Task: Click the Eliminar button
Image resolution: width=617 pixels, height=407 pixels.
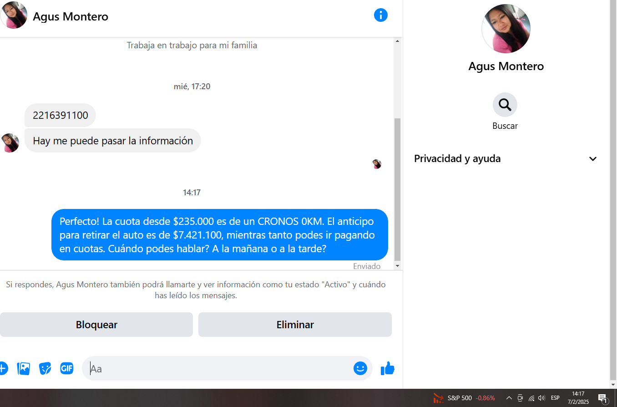Action: 295,325
